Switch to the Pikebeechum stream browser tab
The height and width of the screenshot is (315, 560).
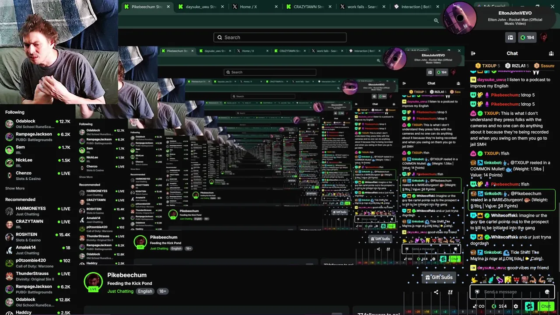tap(147, 7)
